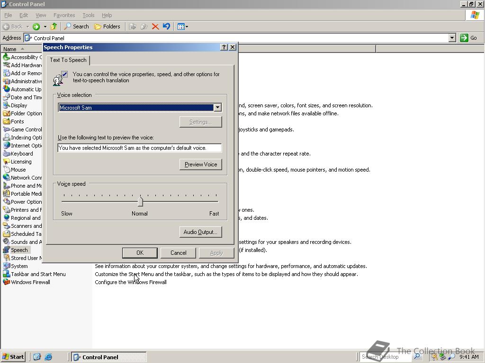Viewport: 485px width, 363px height.
Task: Select the Accessibility Options icon
Action: (x=7, y=57)
